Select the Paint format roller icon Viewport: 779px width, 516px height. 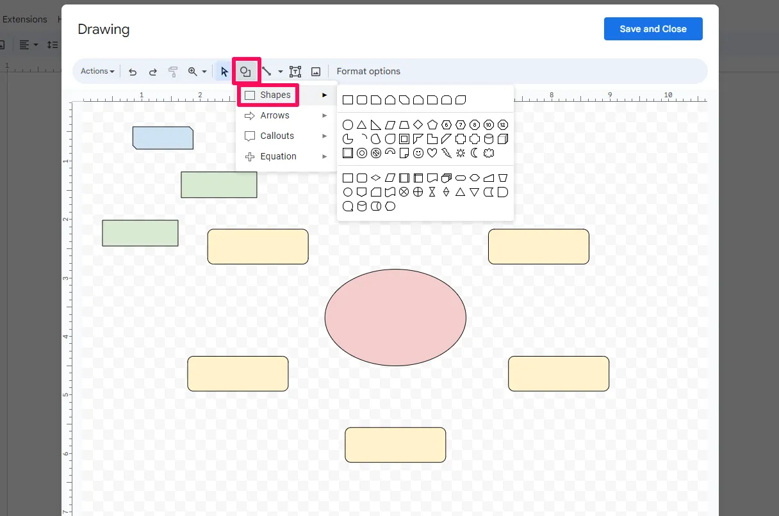pos(172,72)
